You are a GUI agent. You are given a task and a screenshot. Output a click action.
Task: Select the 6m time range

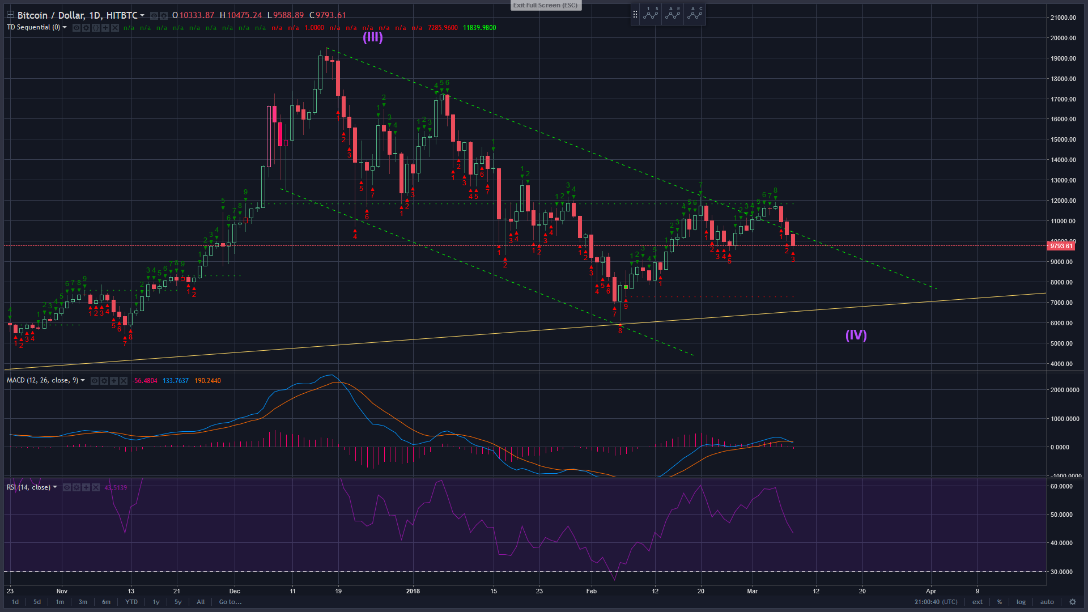click(106, 602)
